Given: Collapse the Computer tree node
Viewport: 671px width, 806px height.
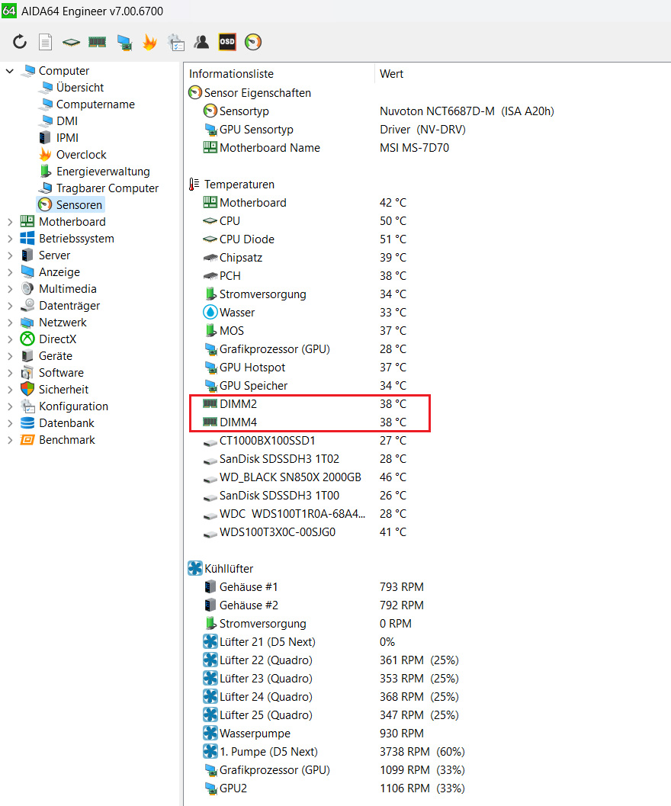Looking at the screenshot, I should (x=10, y=71).
